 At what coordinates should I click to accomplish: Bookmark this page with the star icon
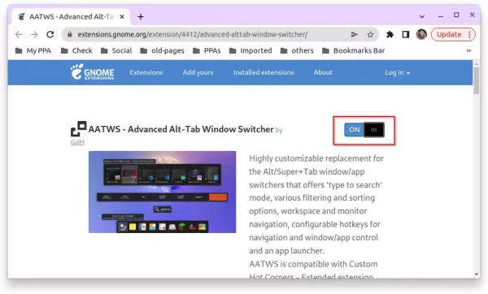[x=370, y=34]
